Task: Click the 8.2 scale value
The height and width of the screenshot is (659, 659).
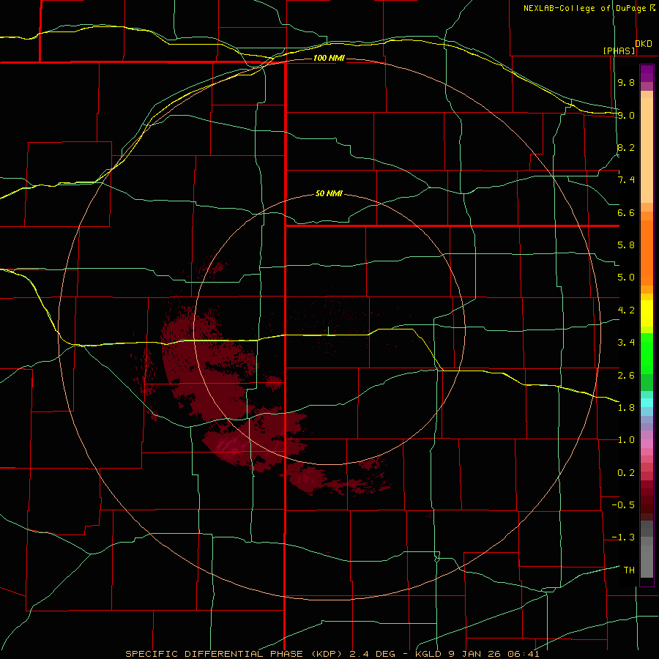Action: 626,147
